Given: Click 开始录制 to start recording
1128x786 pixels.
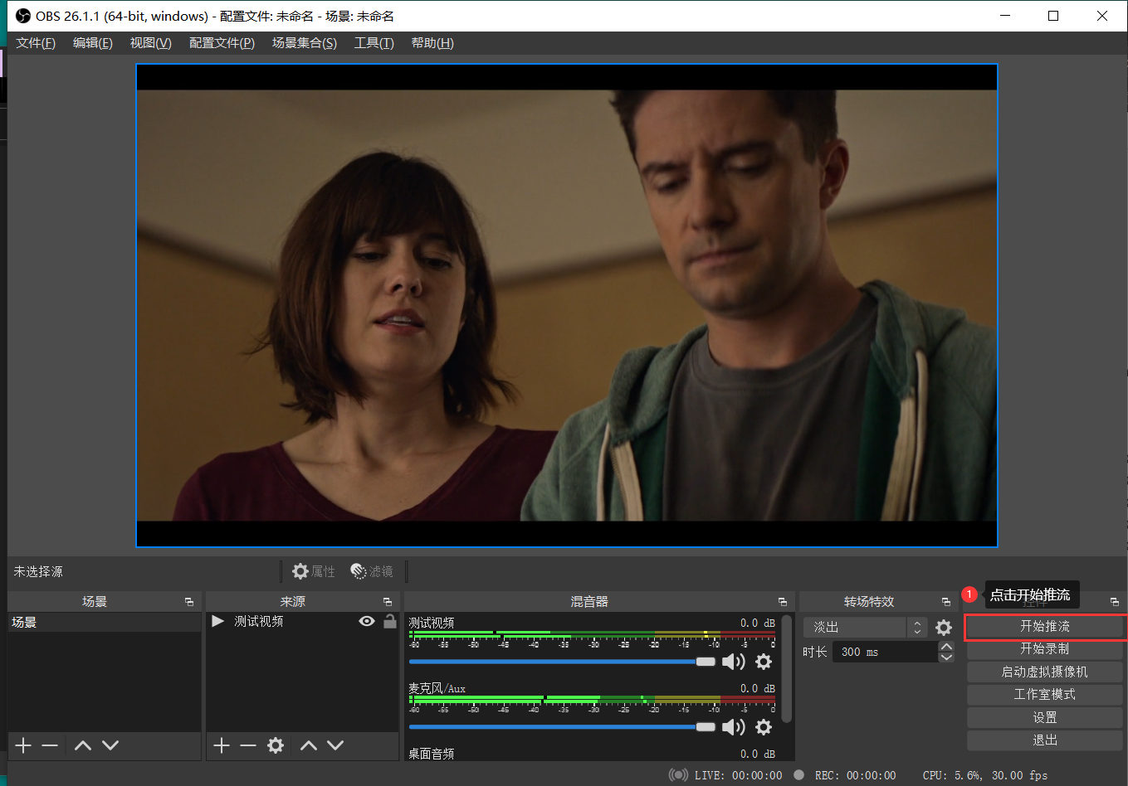Looking at the screenshot, I should click(1044, 649).
